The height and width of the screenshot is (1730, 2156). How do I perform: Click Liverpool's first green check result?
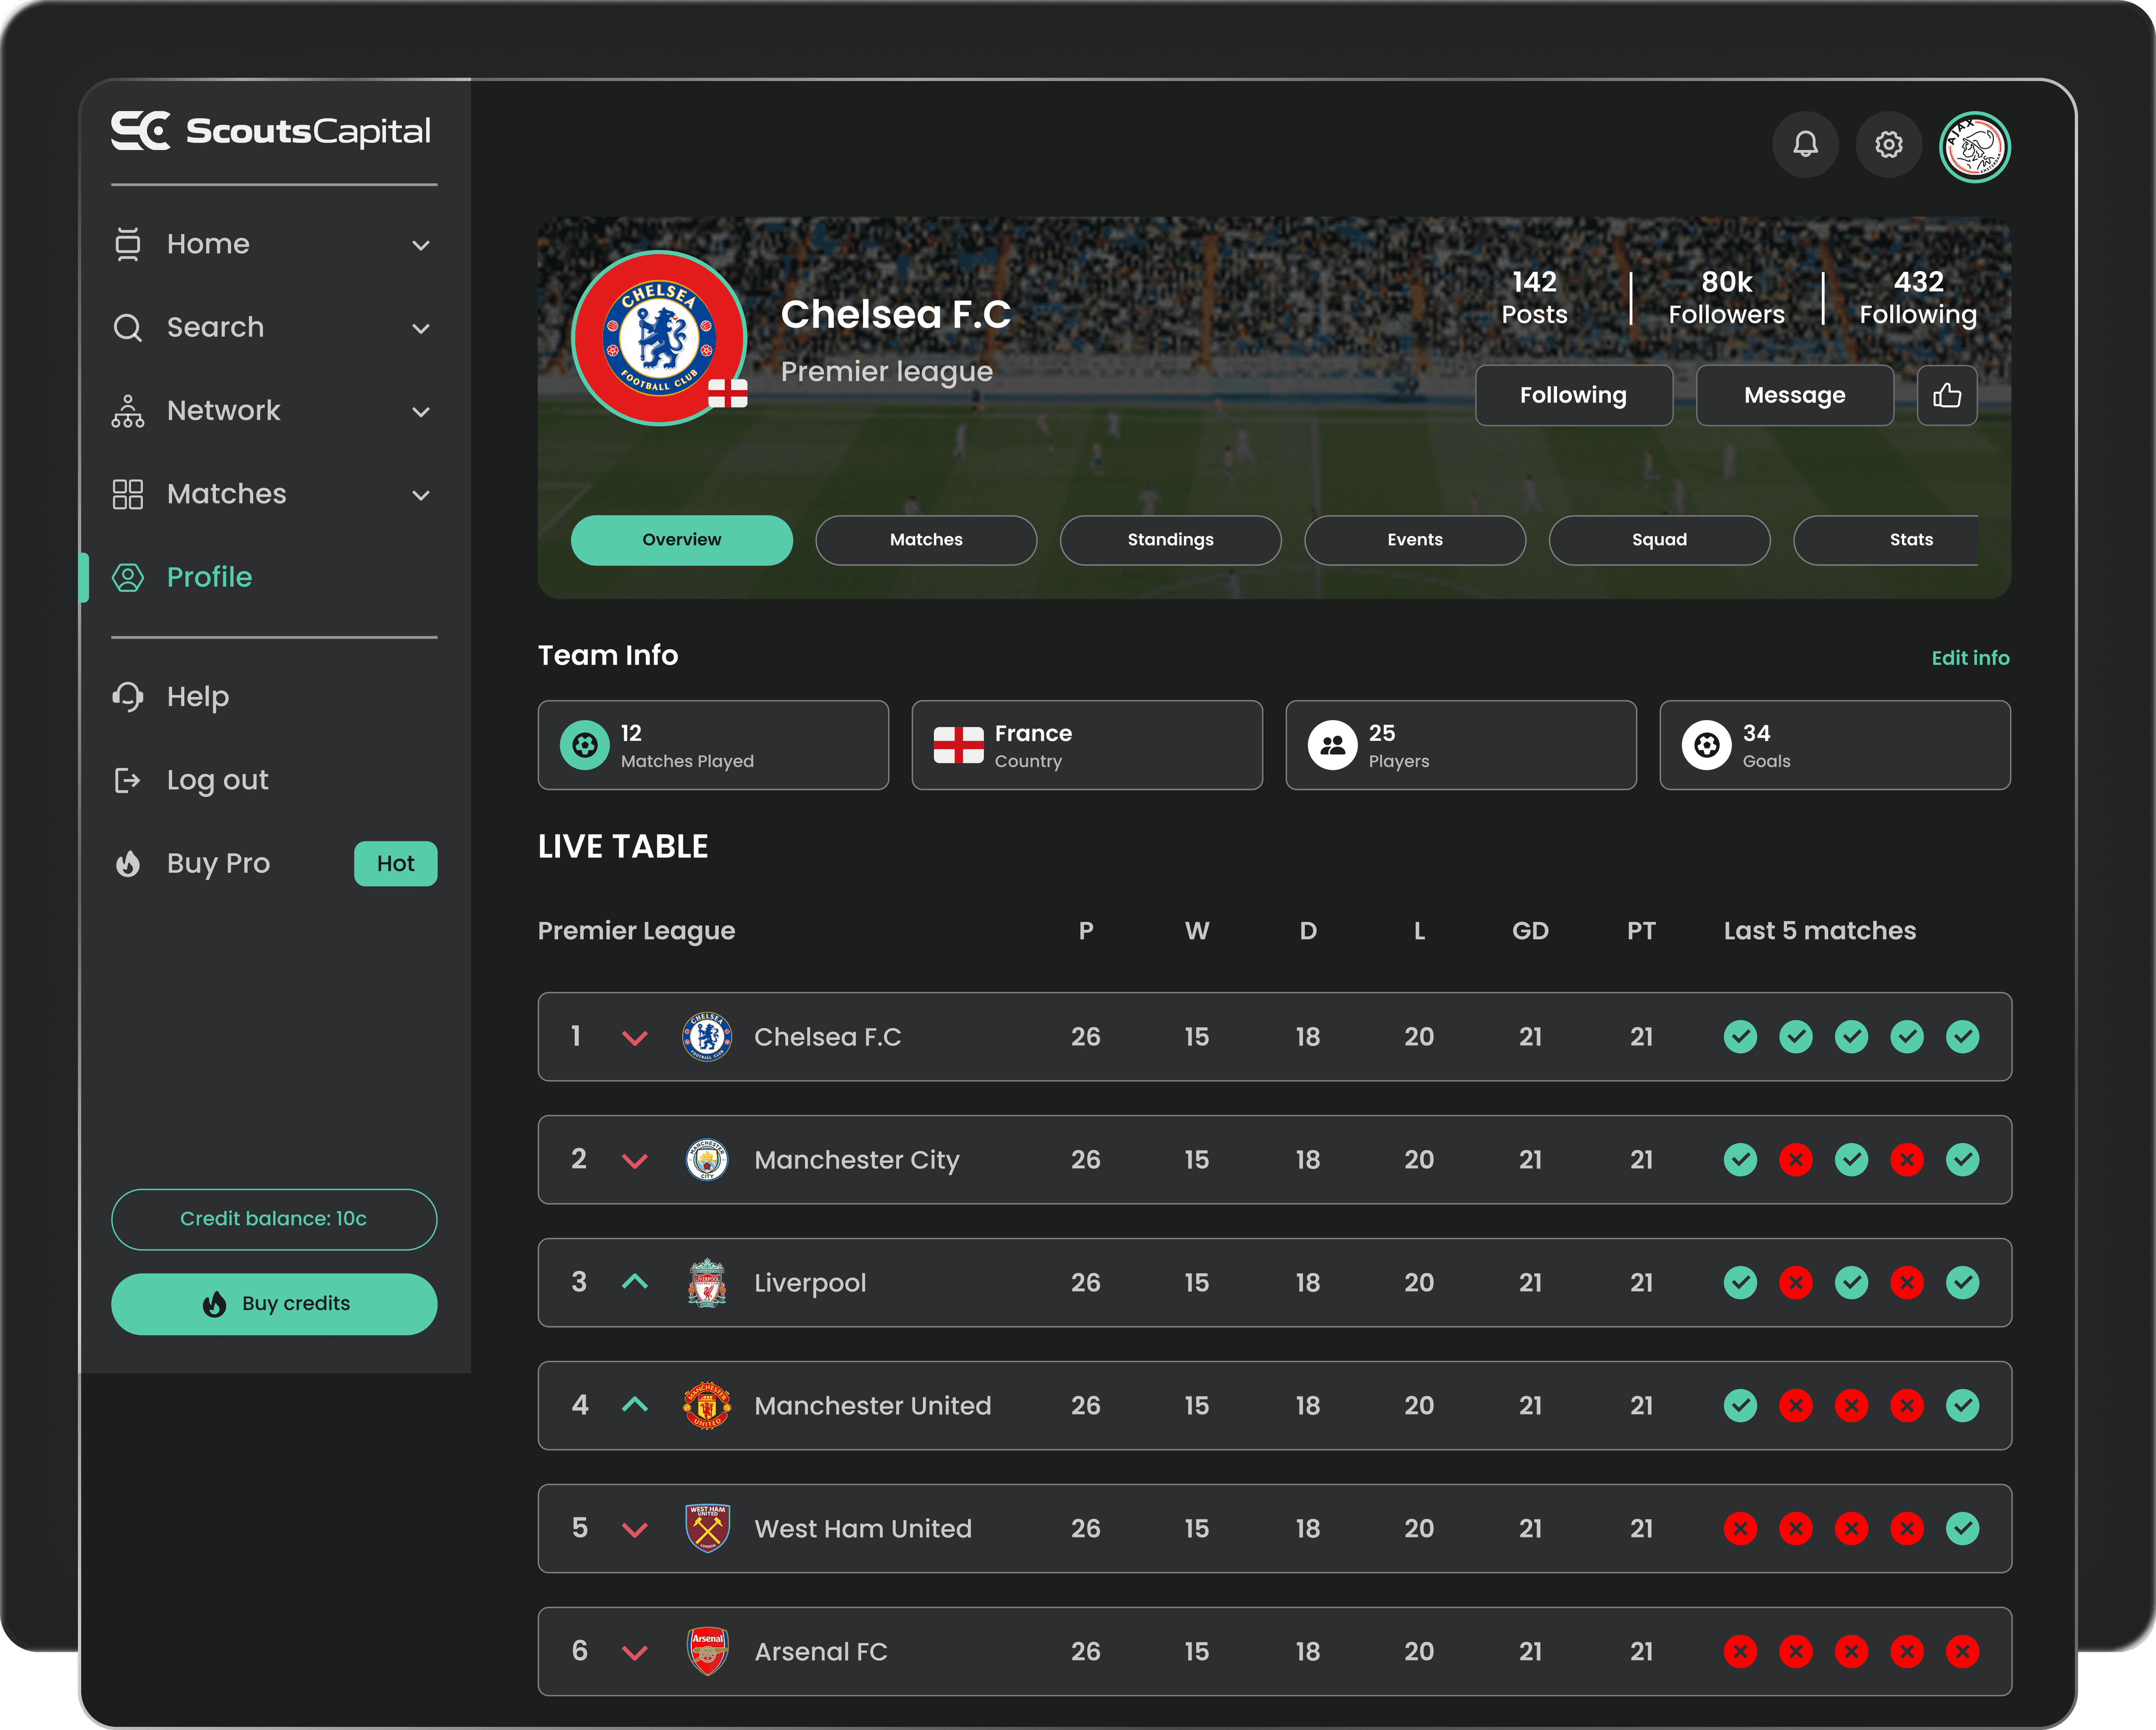pyautogui.click(x=1740, y=1282)
